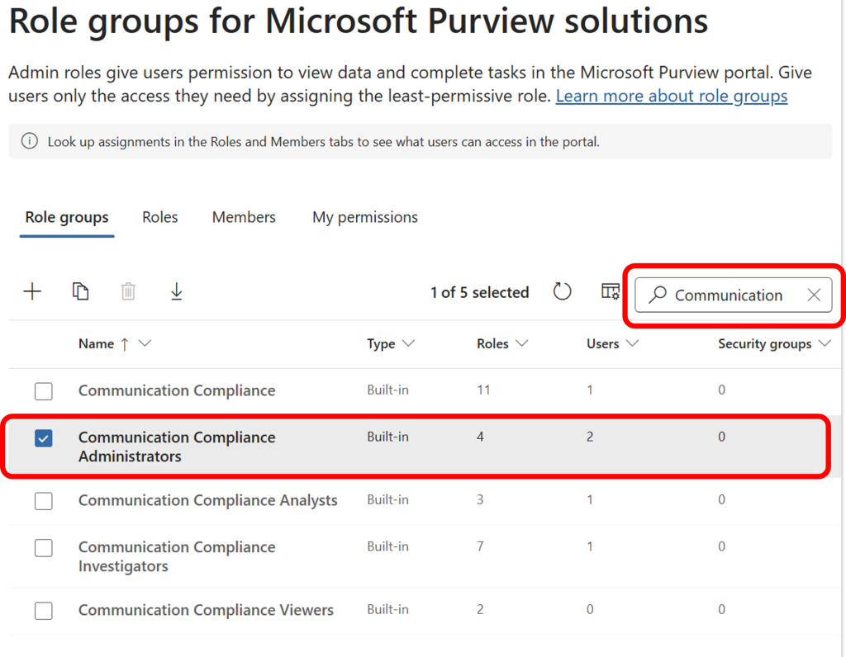Open Communication Compliance Administrators role group
Screen dimensions: 846x657
[x=177, y=447]
